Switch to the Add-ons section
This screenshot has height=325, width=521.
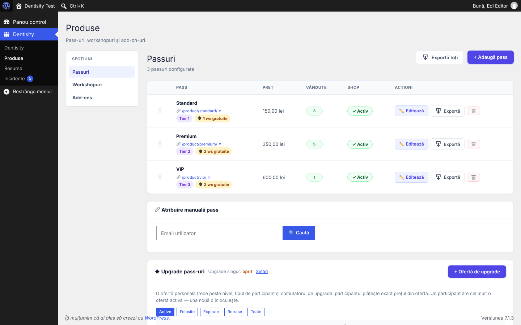pos(102,97)
